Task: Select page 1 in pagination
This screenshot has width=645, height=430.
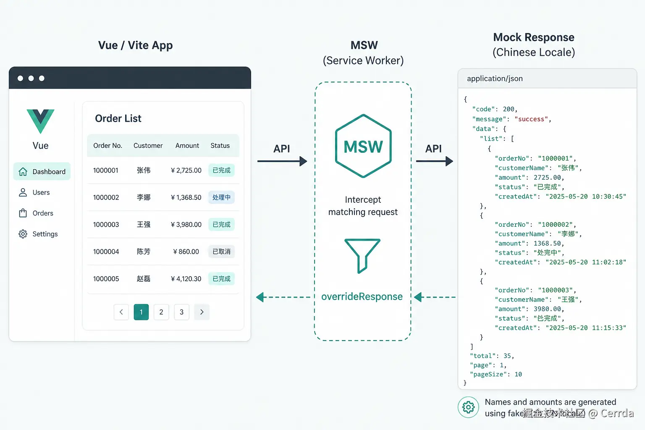Action: 141,312
